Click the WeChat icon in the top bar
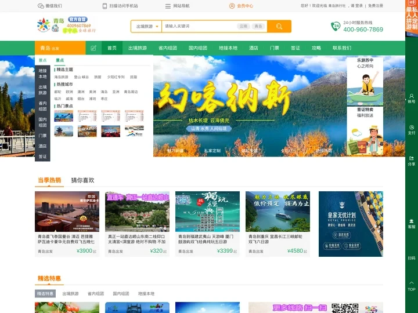This screenshot has width=418, height=313. (41, 6)
